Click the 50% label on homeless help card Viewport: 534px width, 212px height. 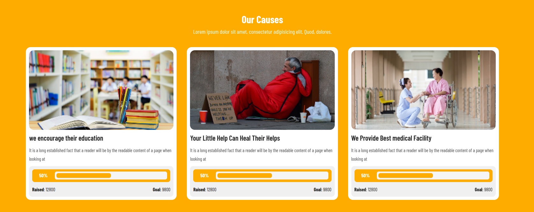coord(204,176)
